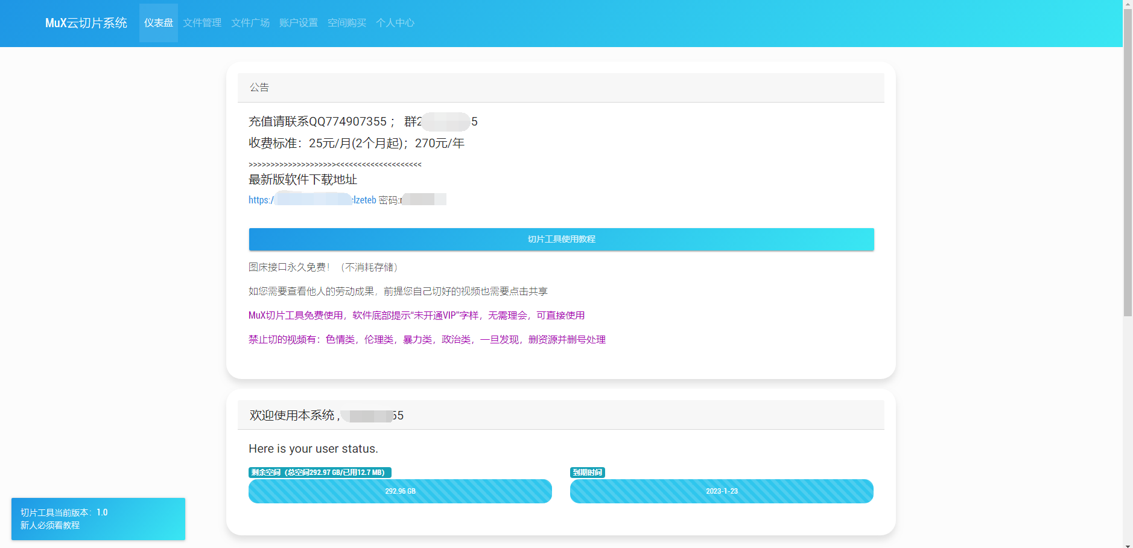Navigate to 个人中心

pos(395,23)
